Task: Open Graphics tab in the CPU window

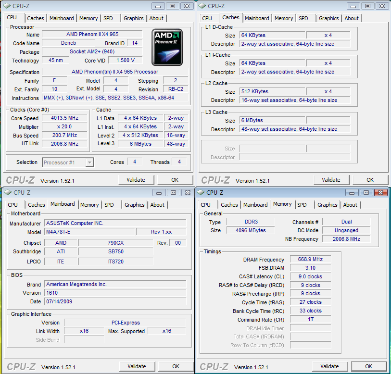Action: click(134, 18)
